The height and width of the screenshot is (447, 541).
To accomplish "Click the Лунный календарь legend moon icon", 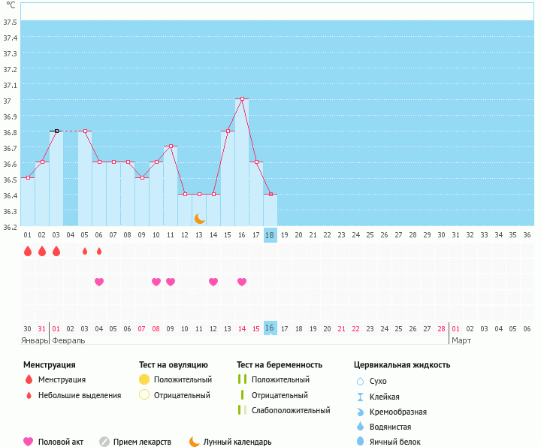I will [x=194, y=442].
